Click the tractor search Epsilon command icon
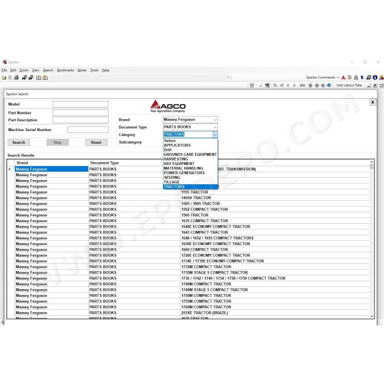Image resolution: width=384 pixels, height=384 pixels. (x=369, y=77)
